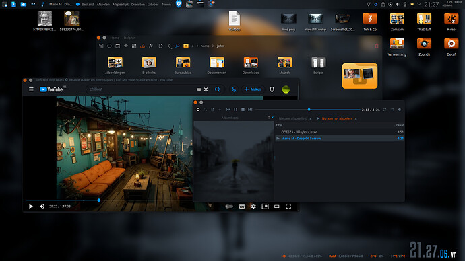This screenshot has height=261, width=465.
Task: Switch to Nu aan het afspelen tab
Action: (x=336, y=118)
